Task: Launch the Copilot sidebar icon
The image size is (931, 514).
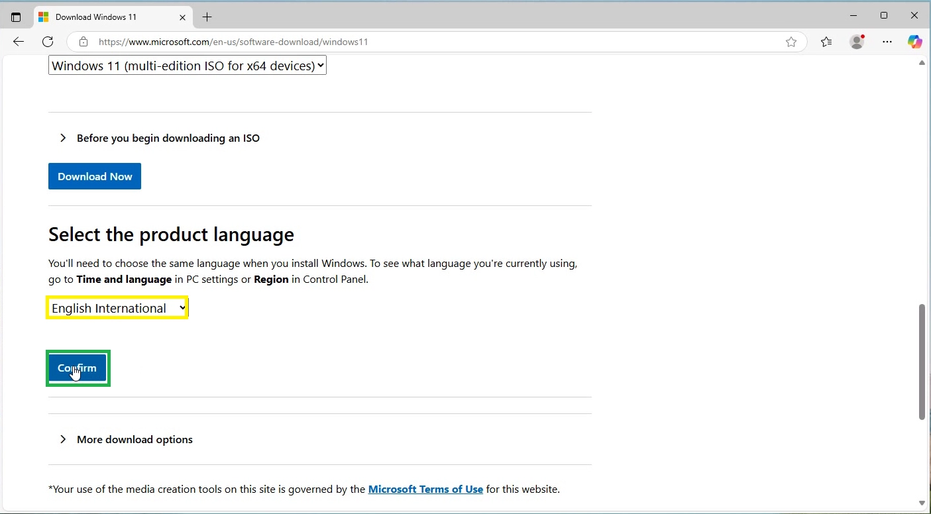Action: tap(915, 42)
